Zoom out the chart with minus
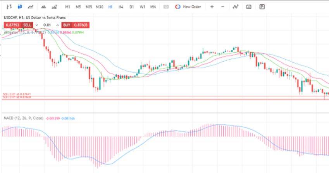 222,7
